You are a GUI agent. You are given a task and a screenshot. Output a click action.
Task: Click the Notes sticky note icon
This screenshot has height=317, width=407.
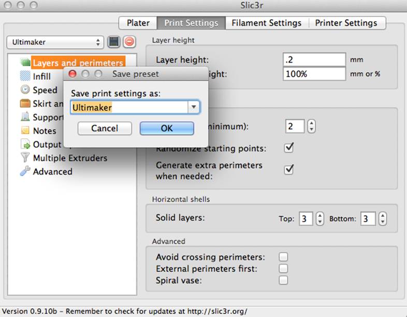[25, 131]
